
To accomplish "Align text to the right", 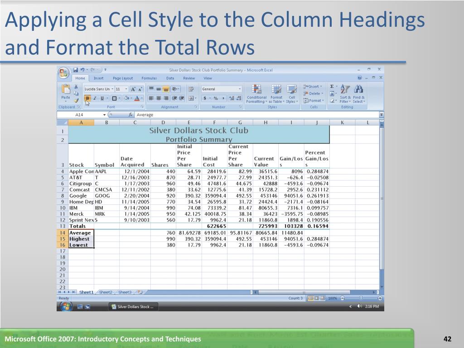I will point(166,98).
